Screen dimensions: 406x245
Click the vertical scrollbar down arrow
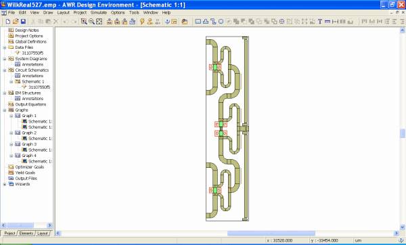coord(403,227)
